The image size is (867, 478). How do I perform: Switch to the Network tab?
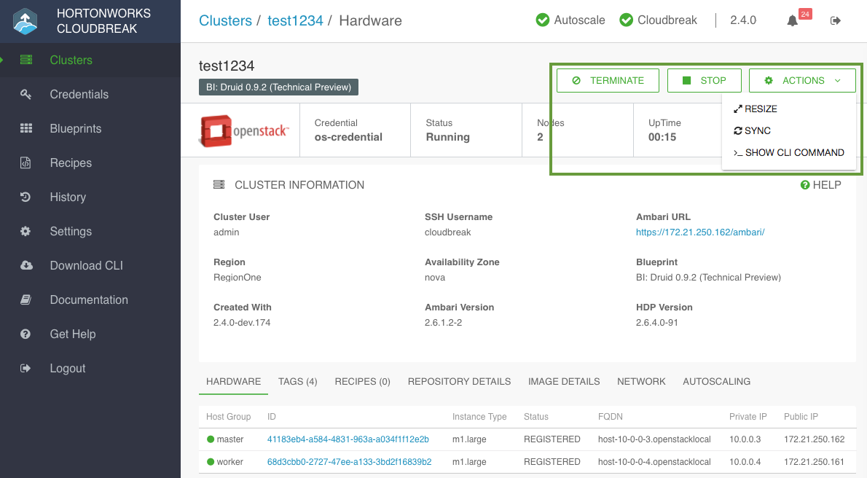tap(641, 382)
